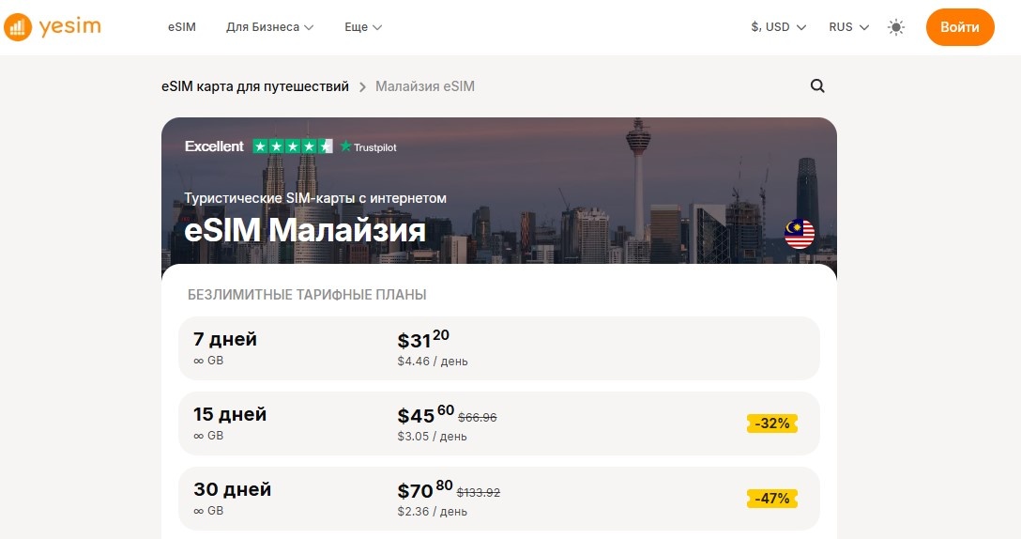This screenshot has height=539, width=1021.
Task: Expand the Еще menu
Action: click(x=363, y=27)
